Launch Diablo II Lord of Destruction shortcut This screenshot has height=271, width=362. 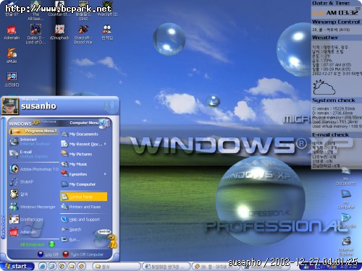point(35,34)
